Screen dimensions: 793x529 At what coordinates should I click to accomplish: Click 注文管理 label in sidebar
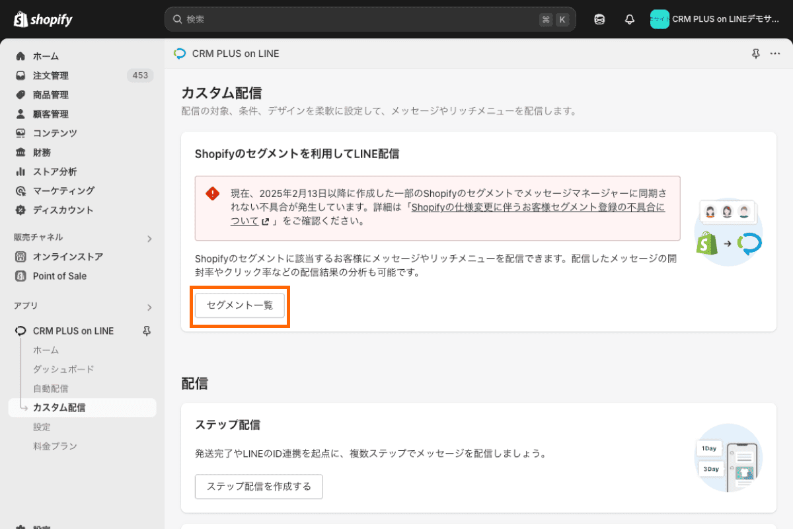point(51,75)
